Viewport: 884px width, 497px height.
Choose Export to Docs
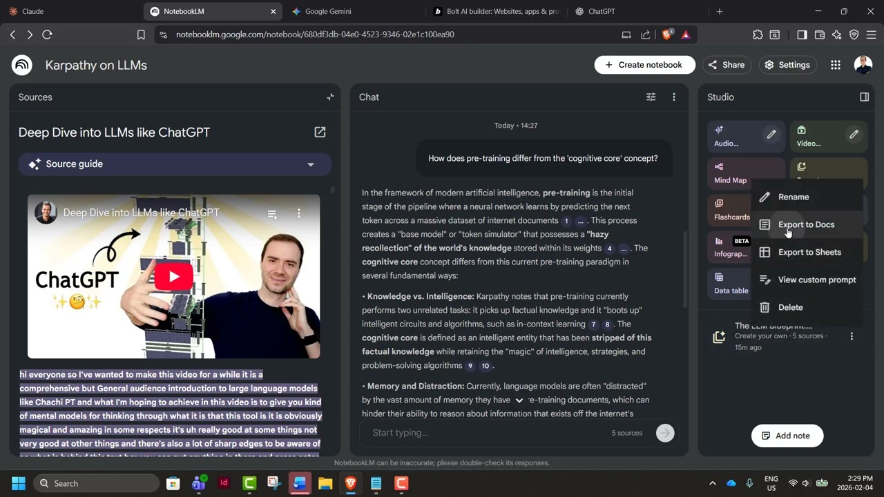coord(807,224)
